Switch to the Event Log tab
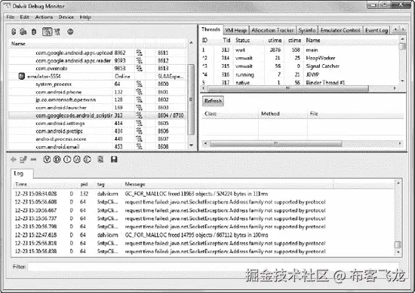Image resolution: width=415 pixels, height=293 pixels. tap(377, 30)
